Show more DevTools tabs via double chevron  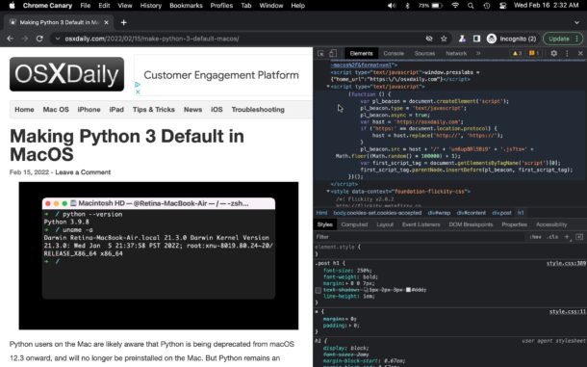[478, 54]
